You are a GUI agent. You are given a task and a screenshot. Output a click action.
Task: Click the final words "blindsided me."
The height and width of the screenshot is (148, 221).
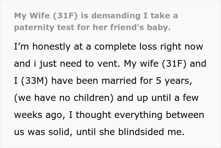pos(151,132)
